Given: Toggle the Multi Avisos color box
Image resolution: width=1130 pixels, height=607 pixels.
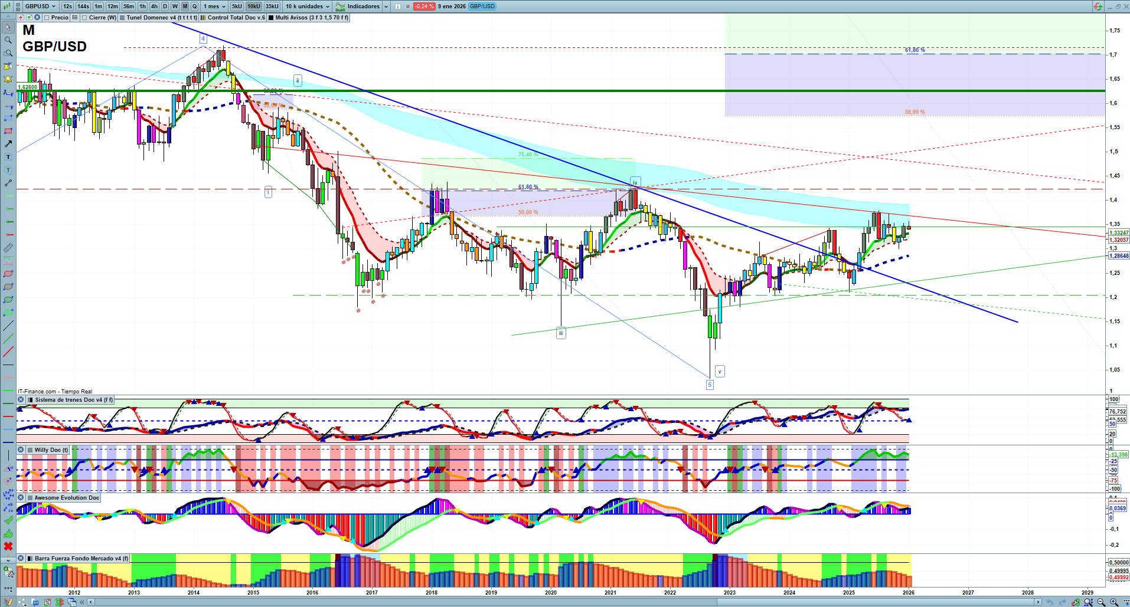Looking at the screenshot, I should 271,18.
